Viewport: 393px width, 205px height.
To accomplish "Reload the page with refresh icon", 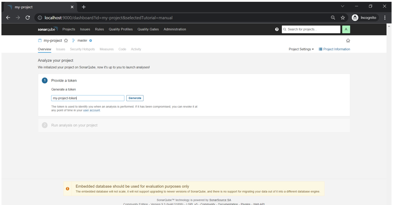I will point(28,18).
